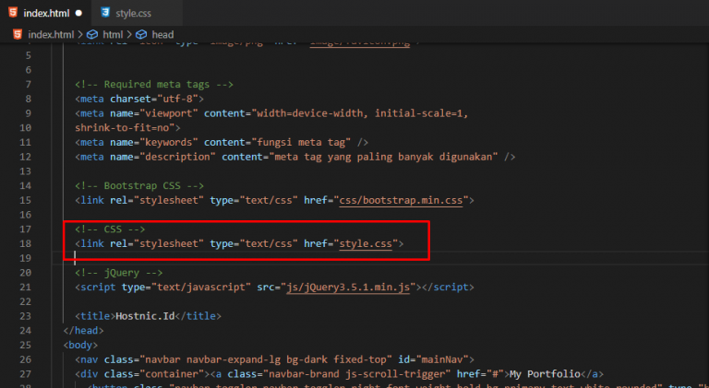Viewport: 709px width, 388px height.
Task: Click the HTML5 icon on the index.html tab
Action: (x=14, y=14)
